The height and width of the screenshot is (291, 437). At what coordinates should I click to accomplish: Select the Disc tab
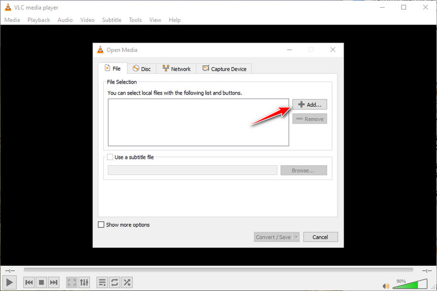coord(141,69)
